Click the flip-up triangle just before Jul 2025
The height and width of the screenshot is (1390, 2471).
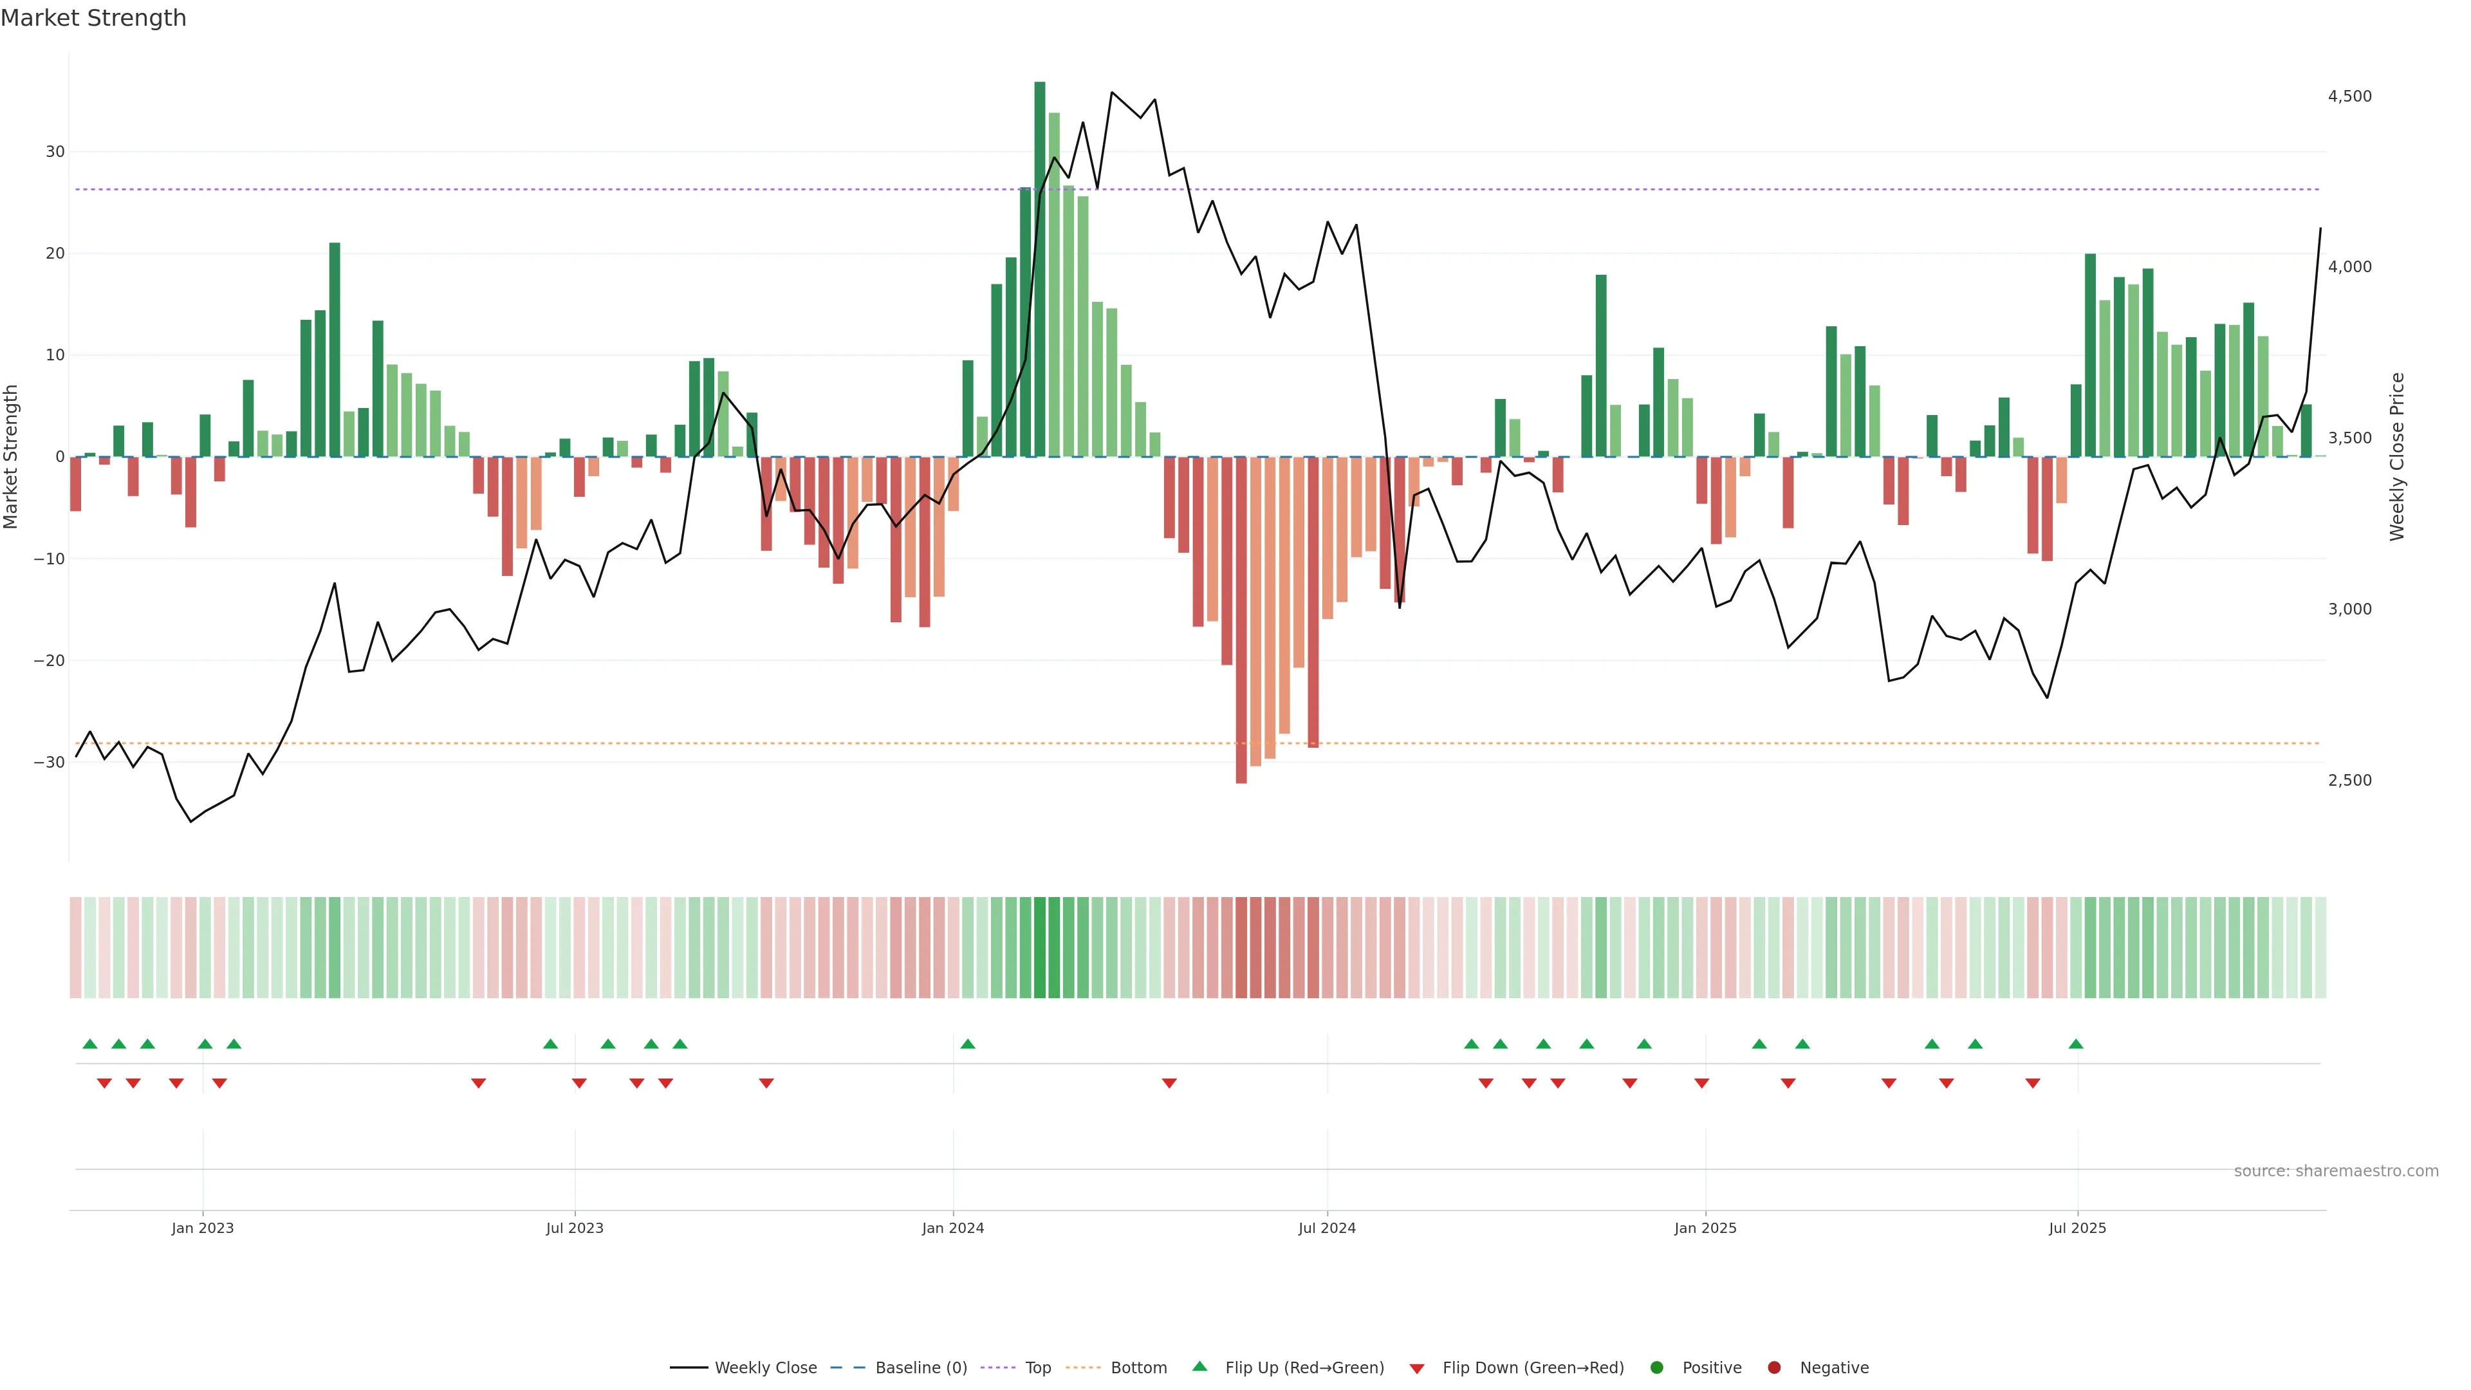[x=2076, y=1044]
